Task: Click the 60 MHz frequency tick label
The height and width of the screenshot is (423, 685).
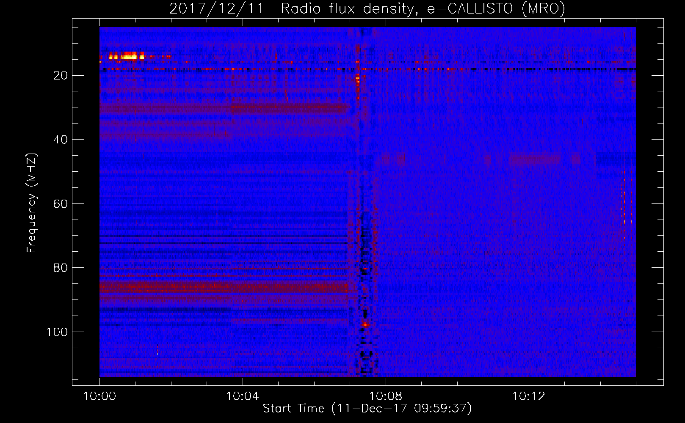Action: tap(61, 204)
